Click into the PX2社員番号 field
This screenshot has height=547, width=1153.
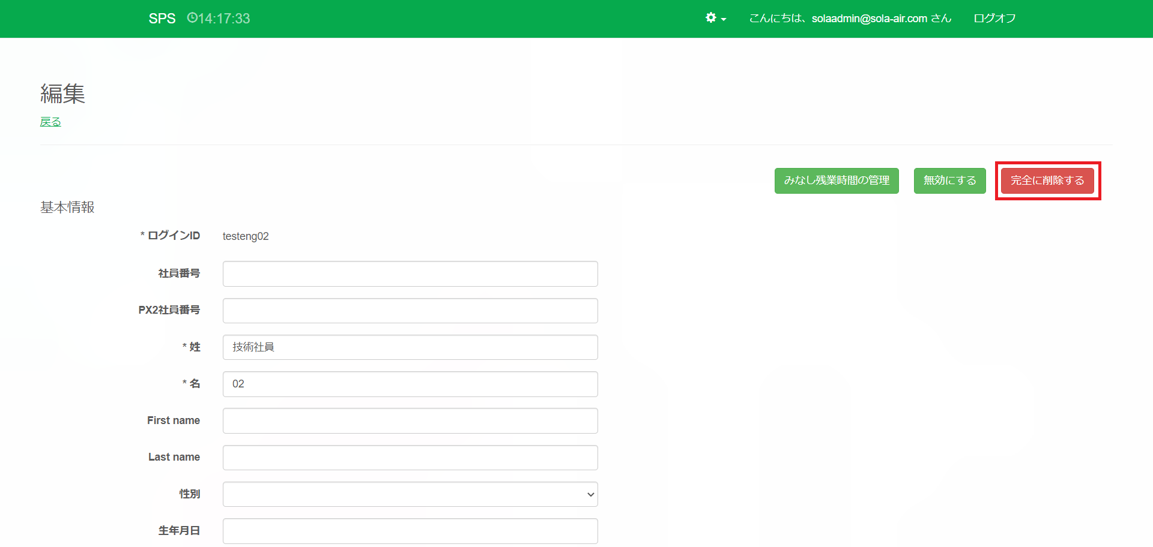click(x=410, y=311)
